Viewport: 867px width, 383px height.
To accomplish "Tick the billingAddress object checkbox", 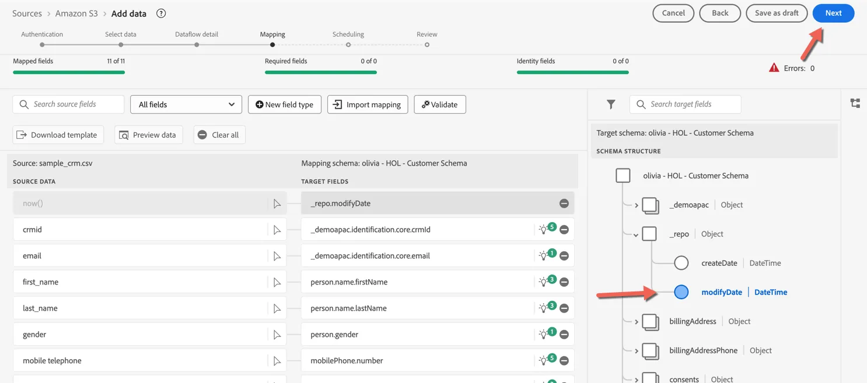I will tap(650, 321).
